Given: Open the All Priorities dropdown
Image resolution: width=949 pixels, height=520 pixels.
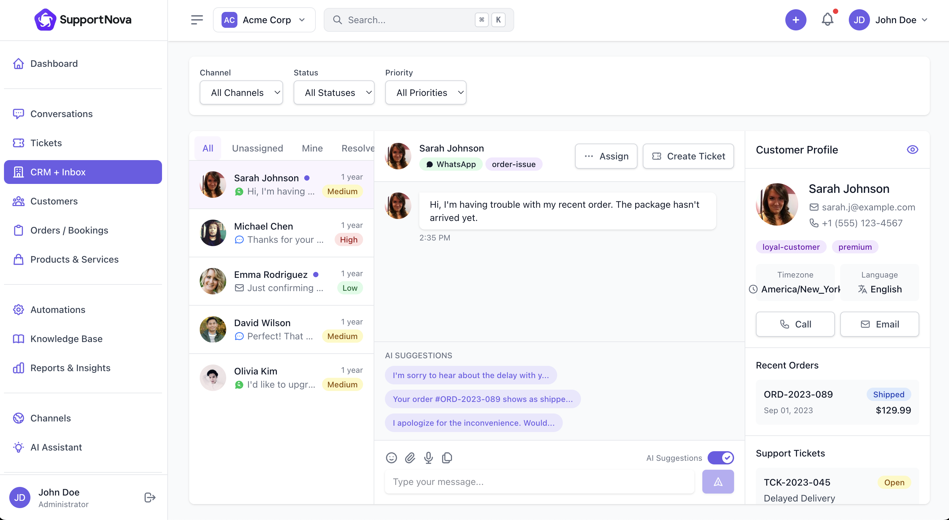Looking at the screenshot, I should [426, 93].
